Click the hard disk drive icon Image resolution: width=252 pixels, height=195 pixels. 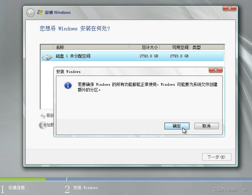[47, 57]
